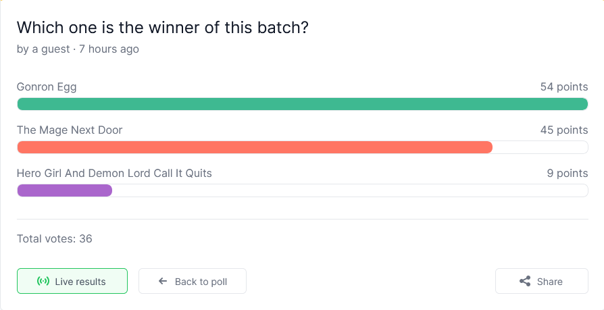The width and height of the screenshot is (604, 310).
Task: Click the back arrow icon
Action: [x=163, y=281]
